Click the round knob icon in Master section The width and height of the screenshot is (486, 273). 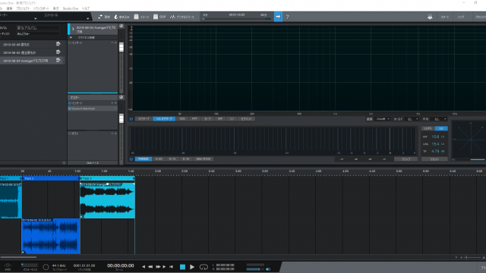click(121, 97)
